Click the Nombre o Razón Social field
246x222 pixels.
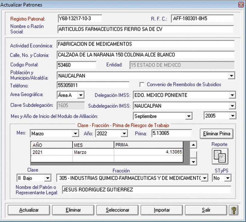click(x=145, y=29)
